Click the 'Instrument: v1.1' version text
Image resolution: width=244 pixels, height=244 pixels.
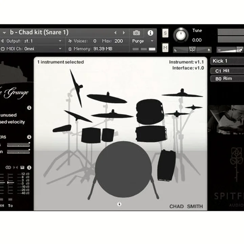186,62
